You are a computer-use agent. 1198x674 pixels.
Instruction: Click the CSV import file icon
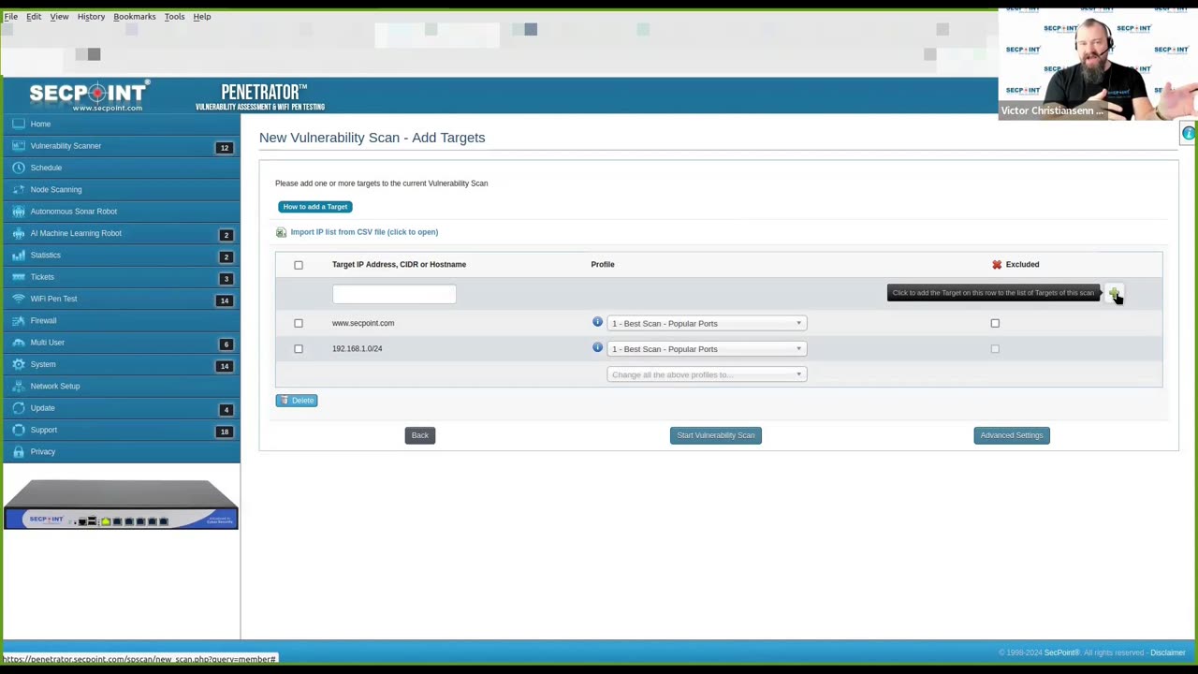pos(281,232)
